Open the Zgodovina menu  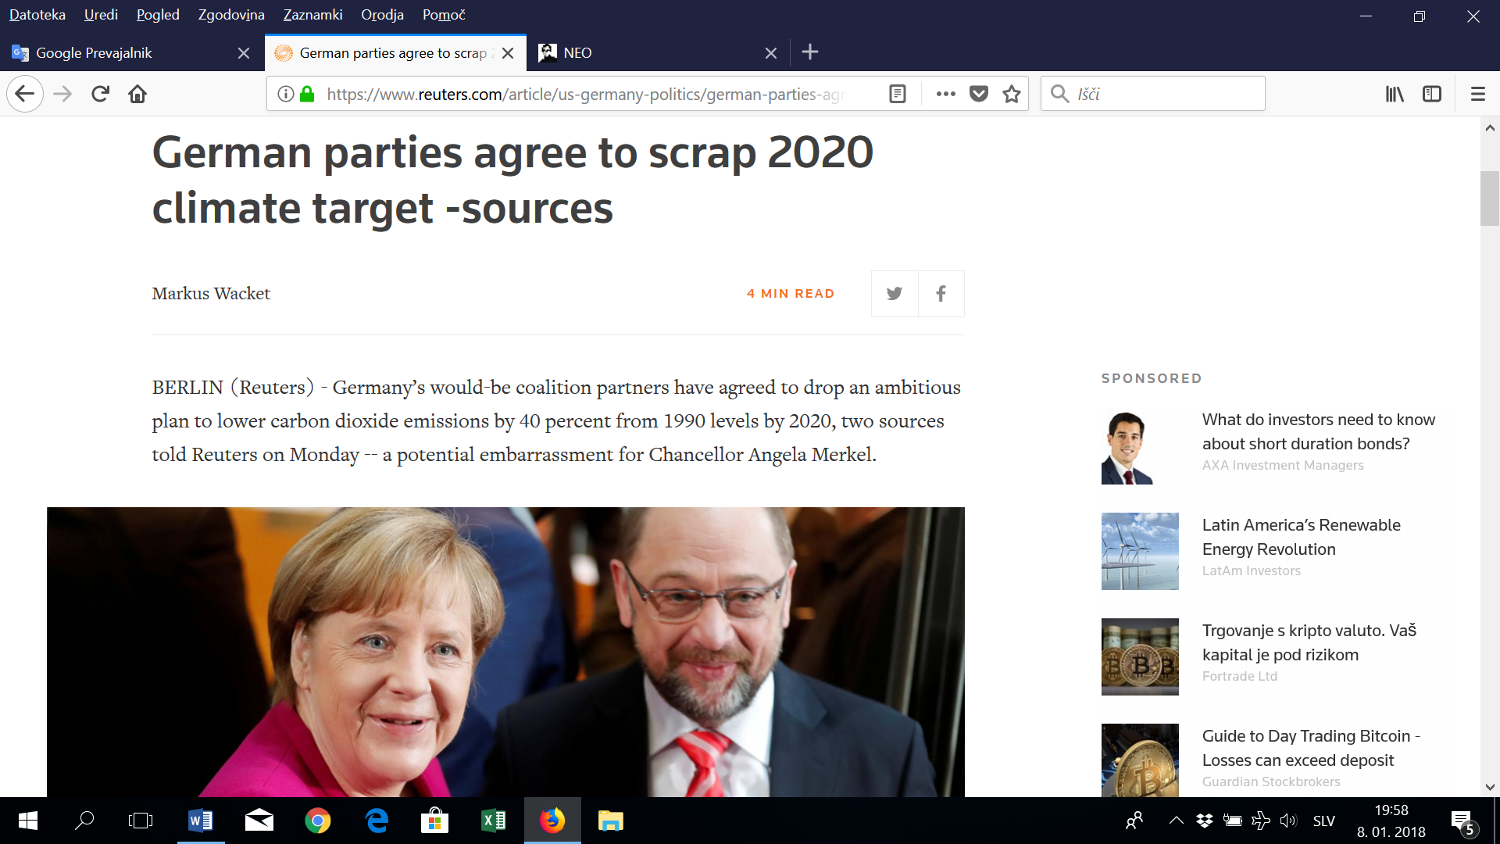(231, 15)
